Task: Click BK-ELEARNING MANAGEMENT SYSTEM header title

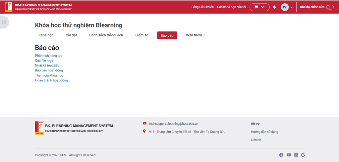Action: (x=43, y=5)
